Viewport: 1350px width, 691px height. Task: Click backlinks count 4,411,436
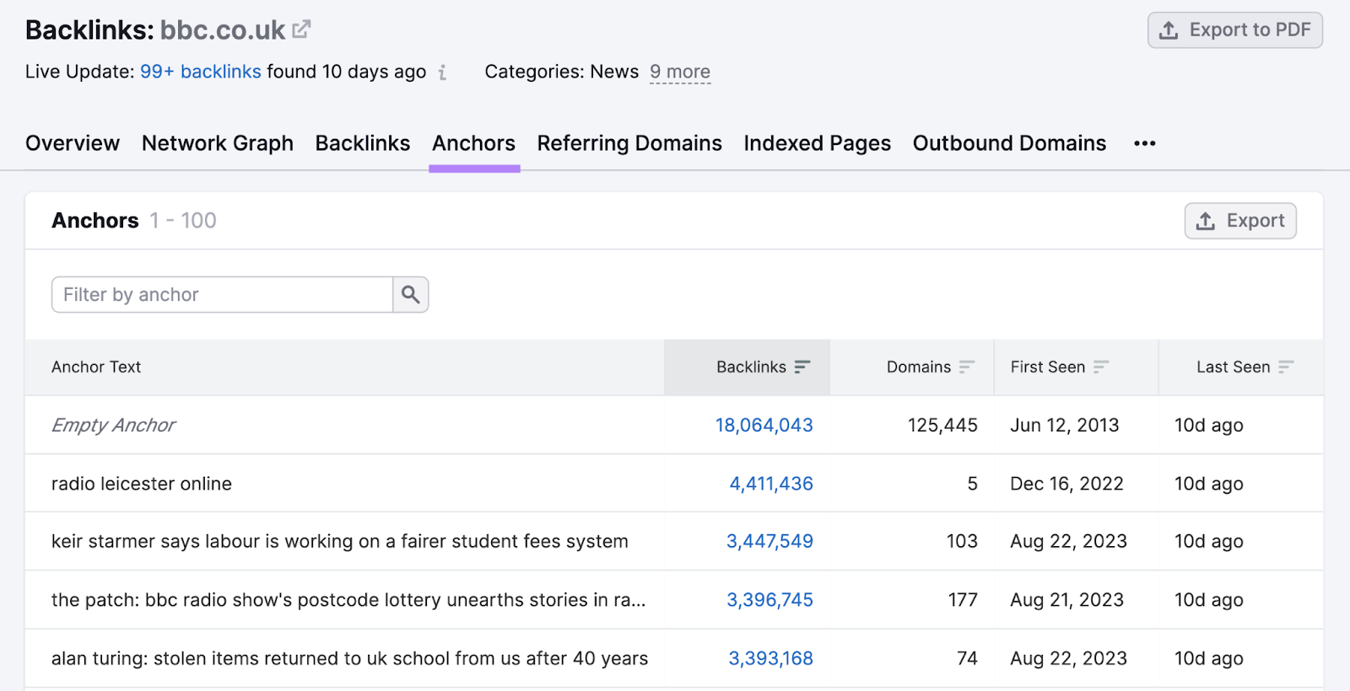coord(771,484)
